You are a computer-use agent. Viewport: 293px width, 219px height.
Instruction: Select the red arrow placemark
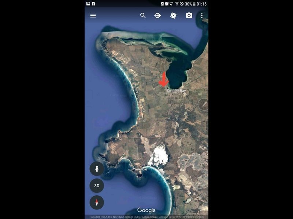coord(164,80)
